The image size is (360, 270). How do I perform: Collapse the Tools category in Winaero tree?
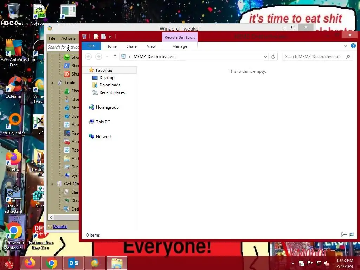pyautogui.click(x=53, y=83)
